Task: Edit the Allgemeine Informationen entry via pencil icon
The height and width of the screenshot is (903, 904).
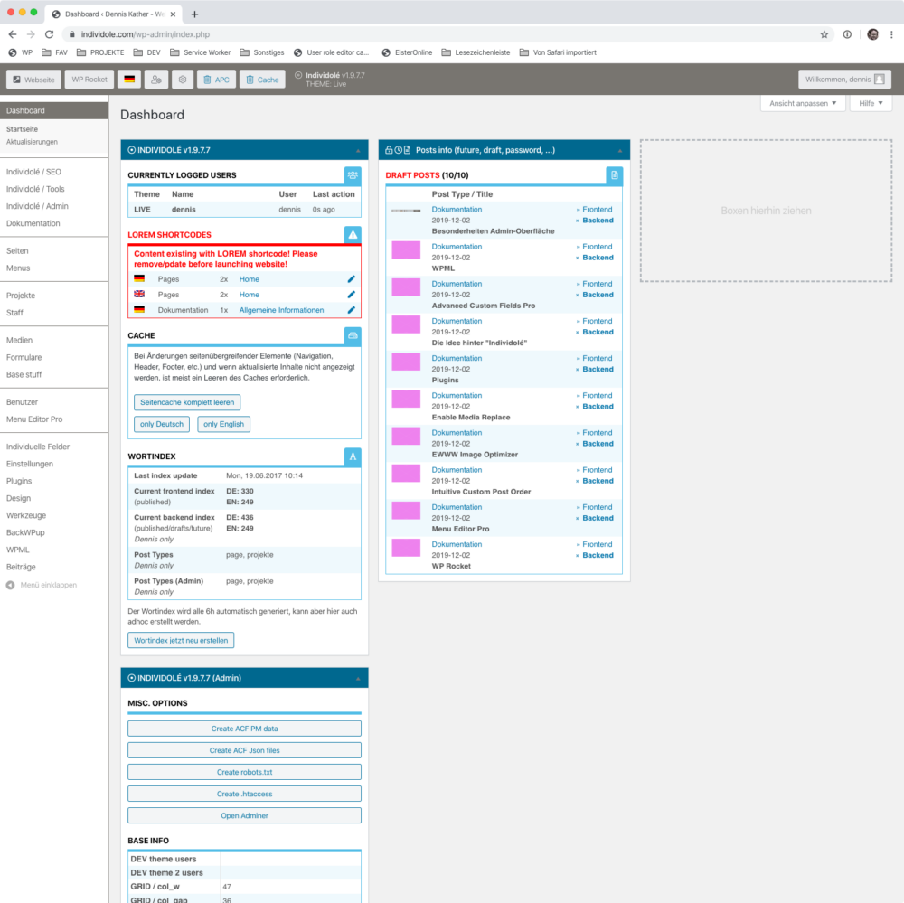Action: click(352, 310)
